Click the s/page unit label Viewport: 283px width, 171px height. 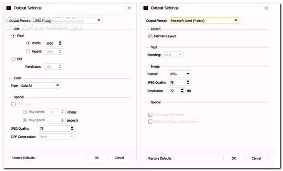coord(72,112)
